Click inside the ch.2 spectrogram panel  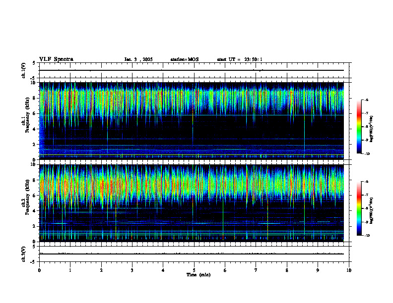(x=192, y=203)
